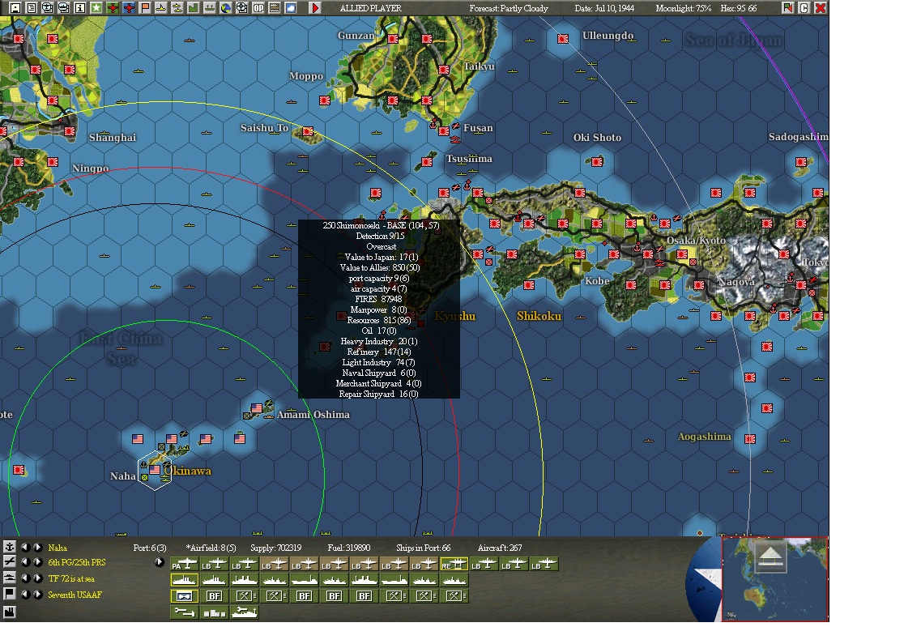The height and width of the screenshot is (627, 921).
Task: Select the Japanese base flag at Saishu To
Action: [308, 131]
